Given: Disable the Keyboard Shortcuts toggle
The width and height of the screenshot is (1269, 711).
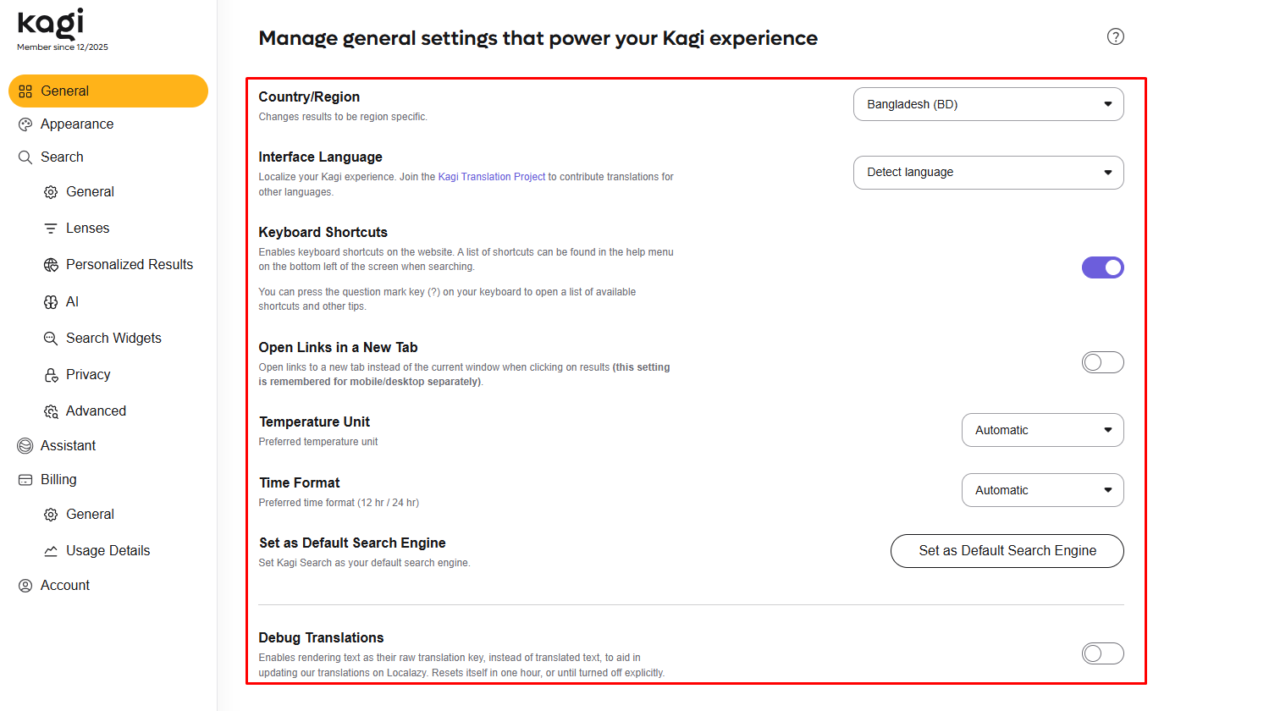Looking at the screenshot, I should 1102,267.
